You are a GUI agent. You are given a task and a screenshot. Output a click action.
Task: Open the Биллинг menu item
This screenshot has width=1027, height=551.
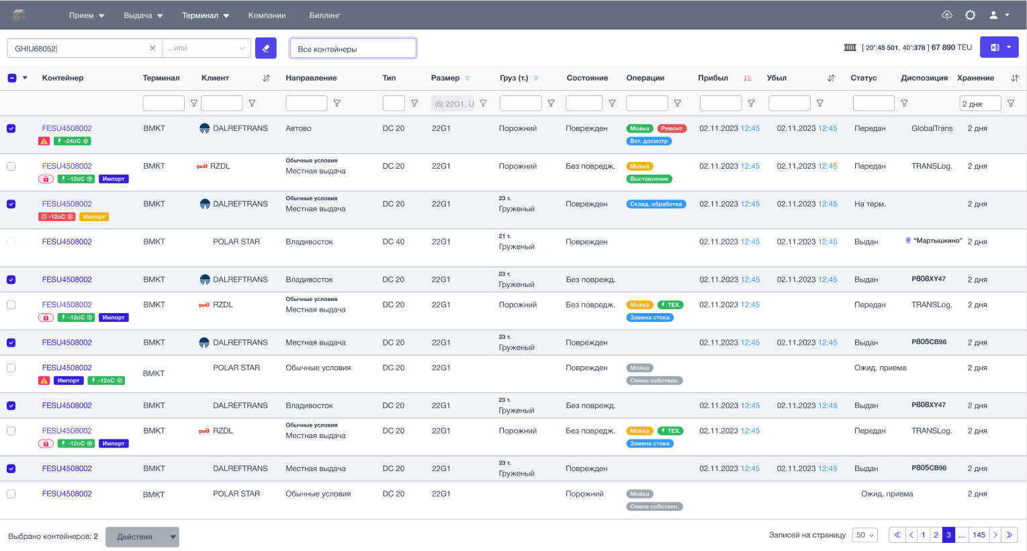(324, 15)
